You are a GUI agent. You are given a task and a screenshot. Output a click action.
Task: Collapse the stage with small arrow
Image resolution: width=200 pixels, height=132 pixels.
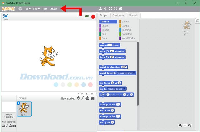pyautogui.click(x=97, y=94)
